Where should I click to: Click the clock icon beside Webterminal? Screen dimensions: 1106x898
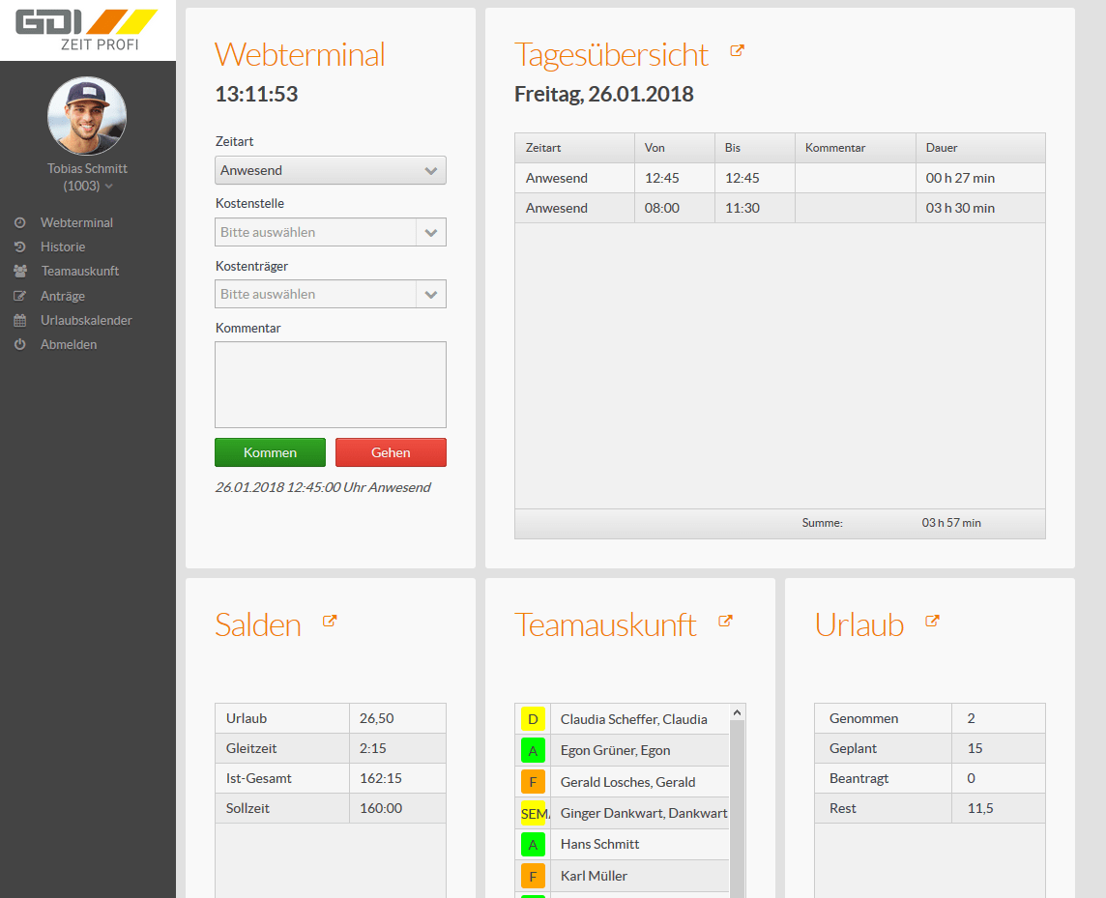[x=19, y=222]
